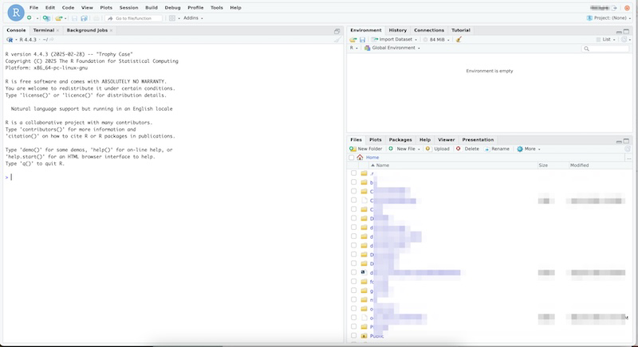Open the More gear dropdown in Files
Image resolution: width=638 pixels, height=347 pixels.
529,149
